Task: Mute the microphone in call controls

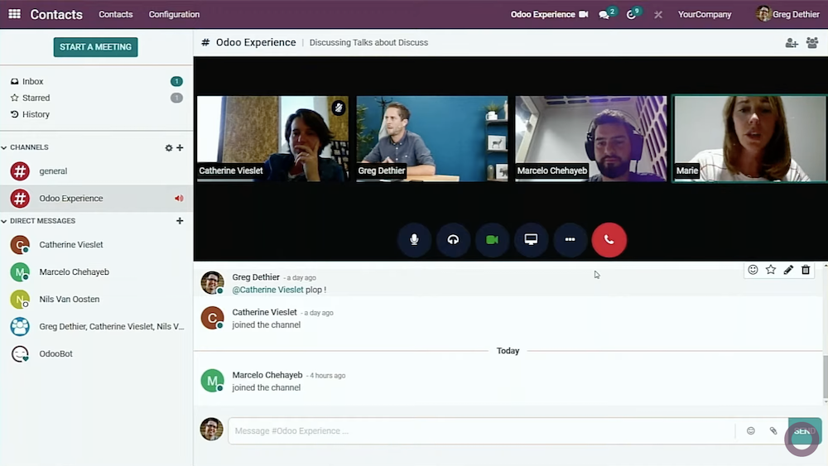Action: click(x=414, y=240)
